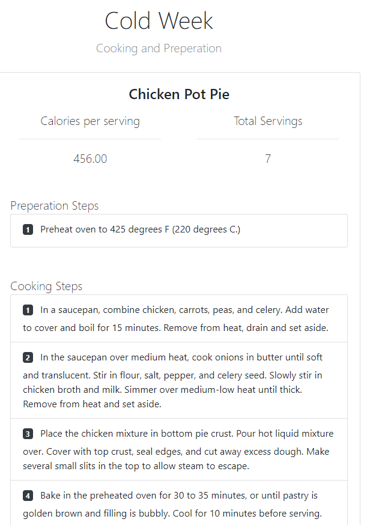Click the total servings value 7
Screen dimensions: 370x525
pyautogui.click(x=268, y=159)
